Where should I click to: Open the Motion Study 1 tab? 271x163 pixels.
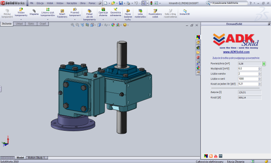[x=37, y=157]
